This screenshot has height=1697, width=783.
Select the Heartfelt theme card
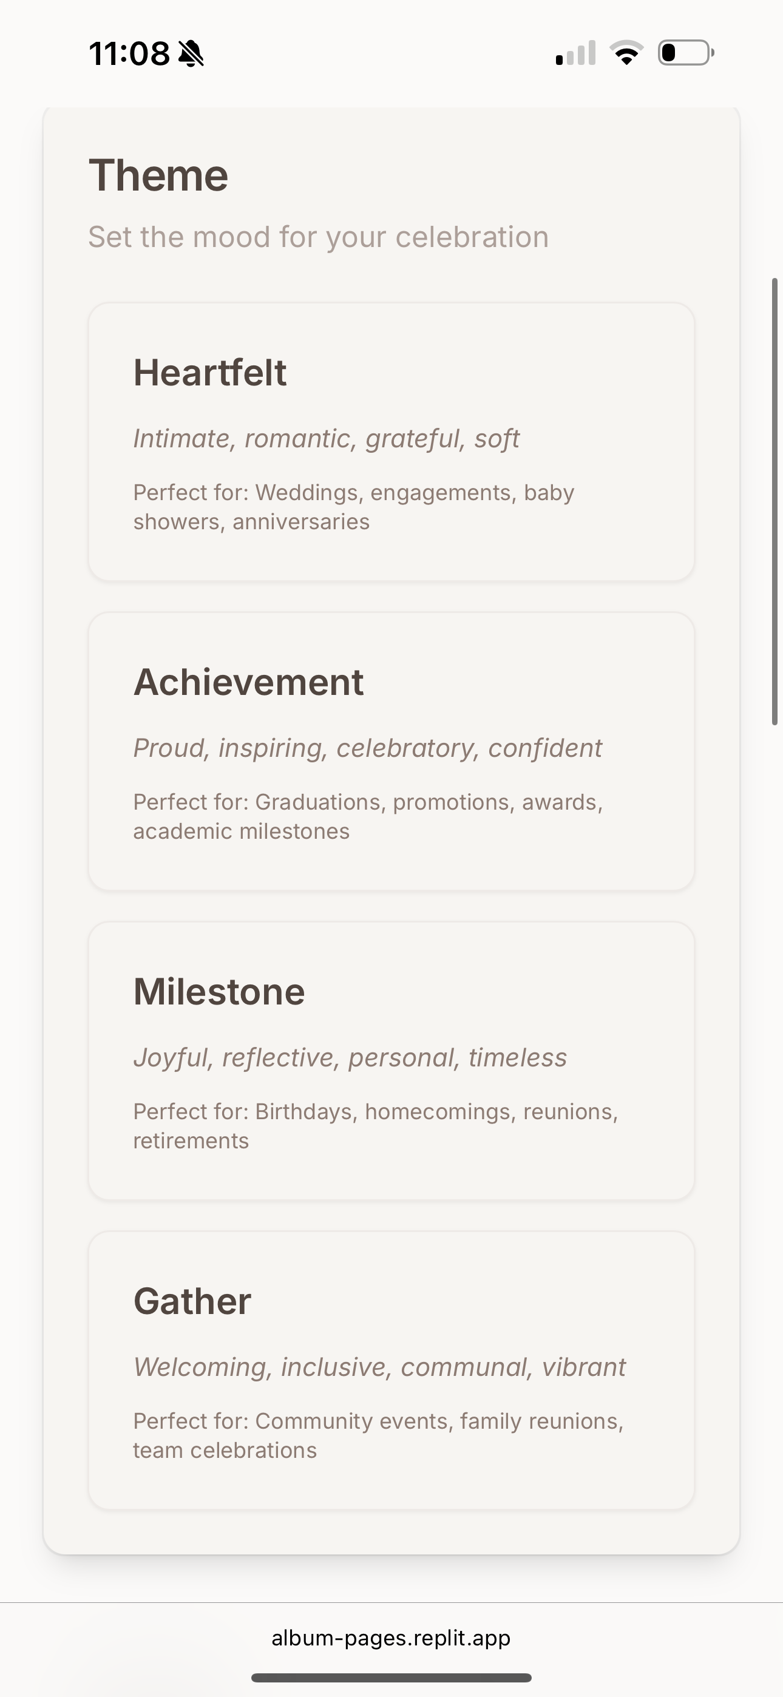(x=391, y=441)
